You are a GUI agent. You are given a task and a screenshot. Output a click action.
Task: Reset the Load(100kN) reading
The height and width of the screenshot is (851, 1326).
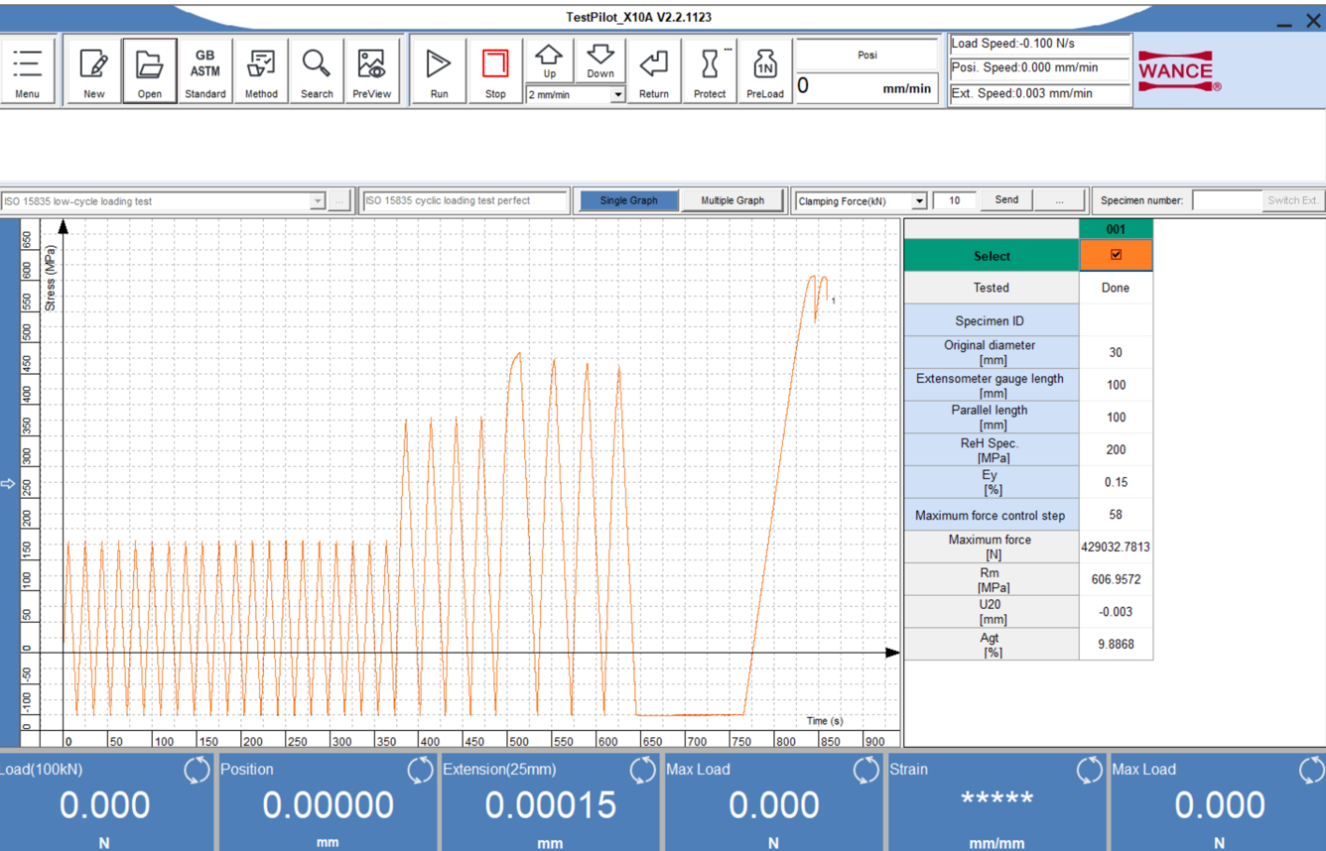point(196,770)
